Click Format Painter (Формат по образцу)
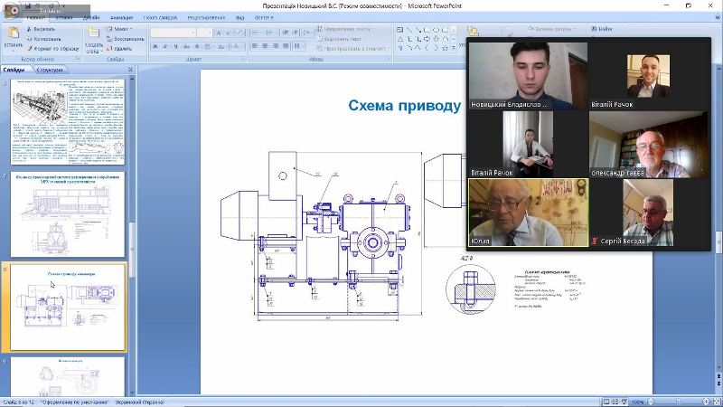 pos(54,49)
